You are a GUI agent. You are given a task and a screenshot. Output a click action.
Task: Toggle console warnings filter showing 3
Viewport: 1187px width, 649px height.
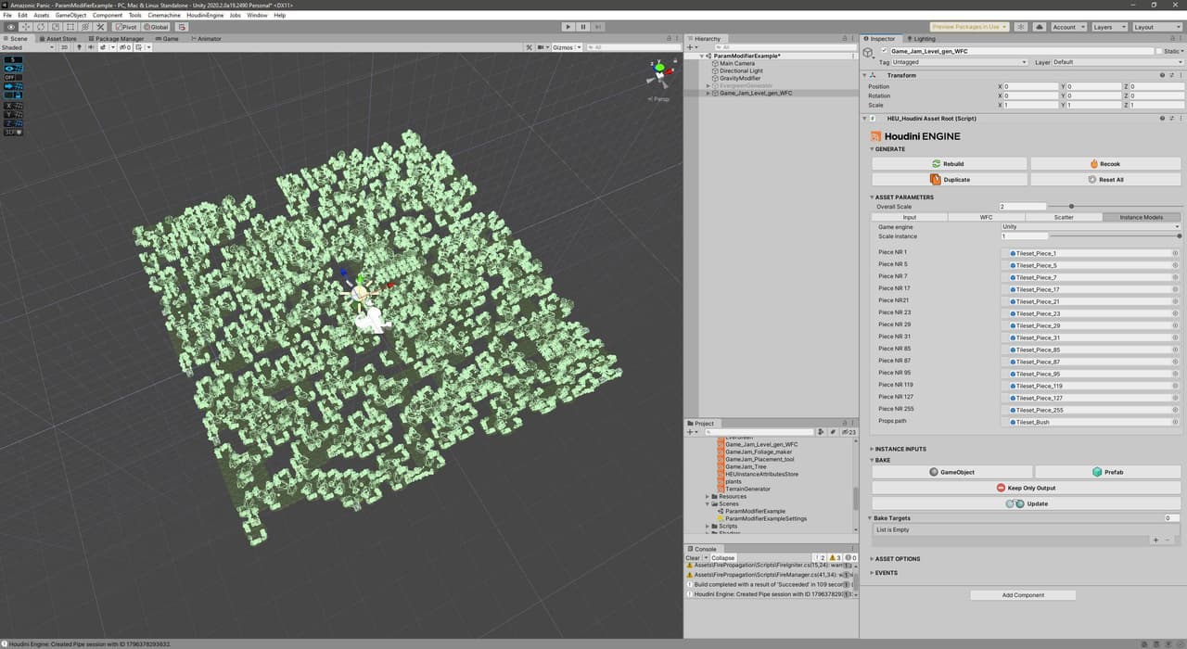[x=835, y=558]
